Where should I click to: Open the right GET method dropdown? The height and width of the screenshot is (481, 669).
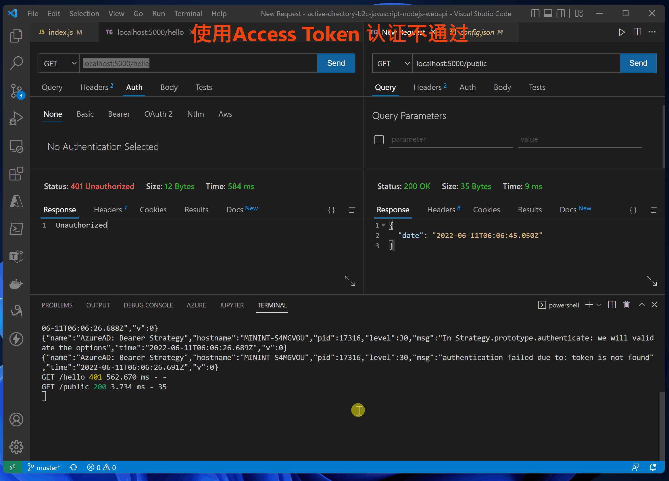[x=393, y=64]
